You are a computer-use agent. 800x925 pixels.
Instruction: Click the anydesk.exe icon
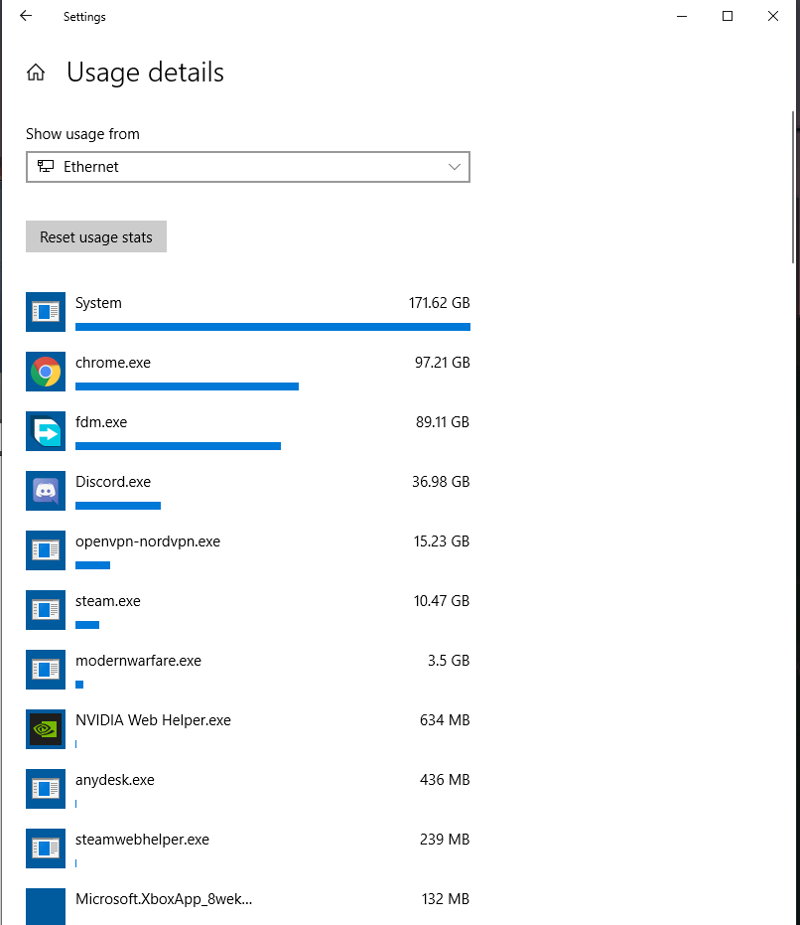(46, 788)
